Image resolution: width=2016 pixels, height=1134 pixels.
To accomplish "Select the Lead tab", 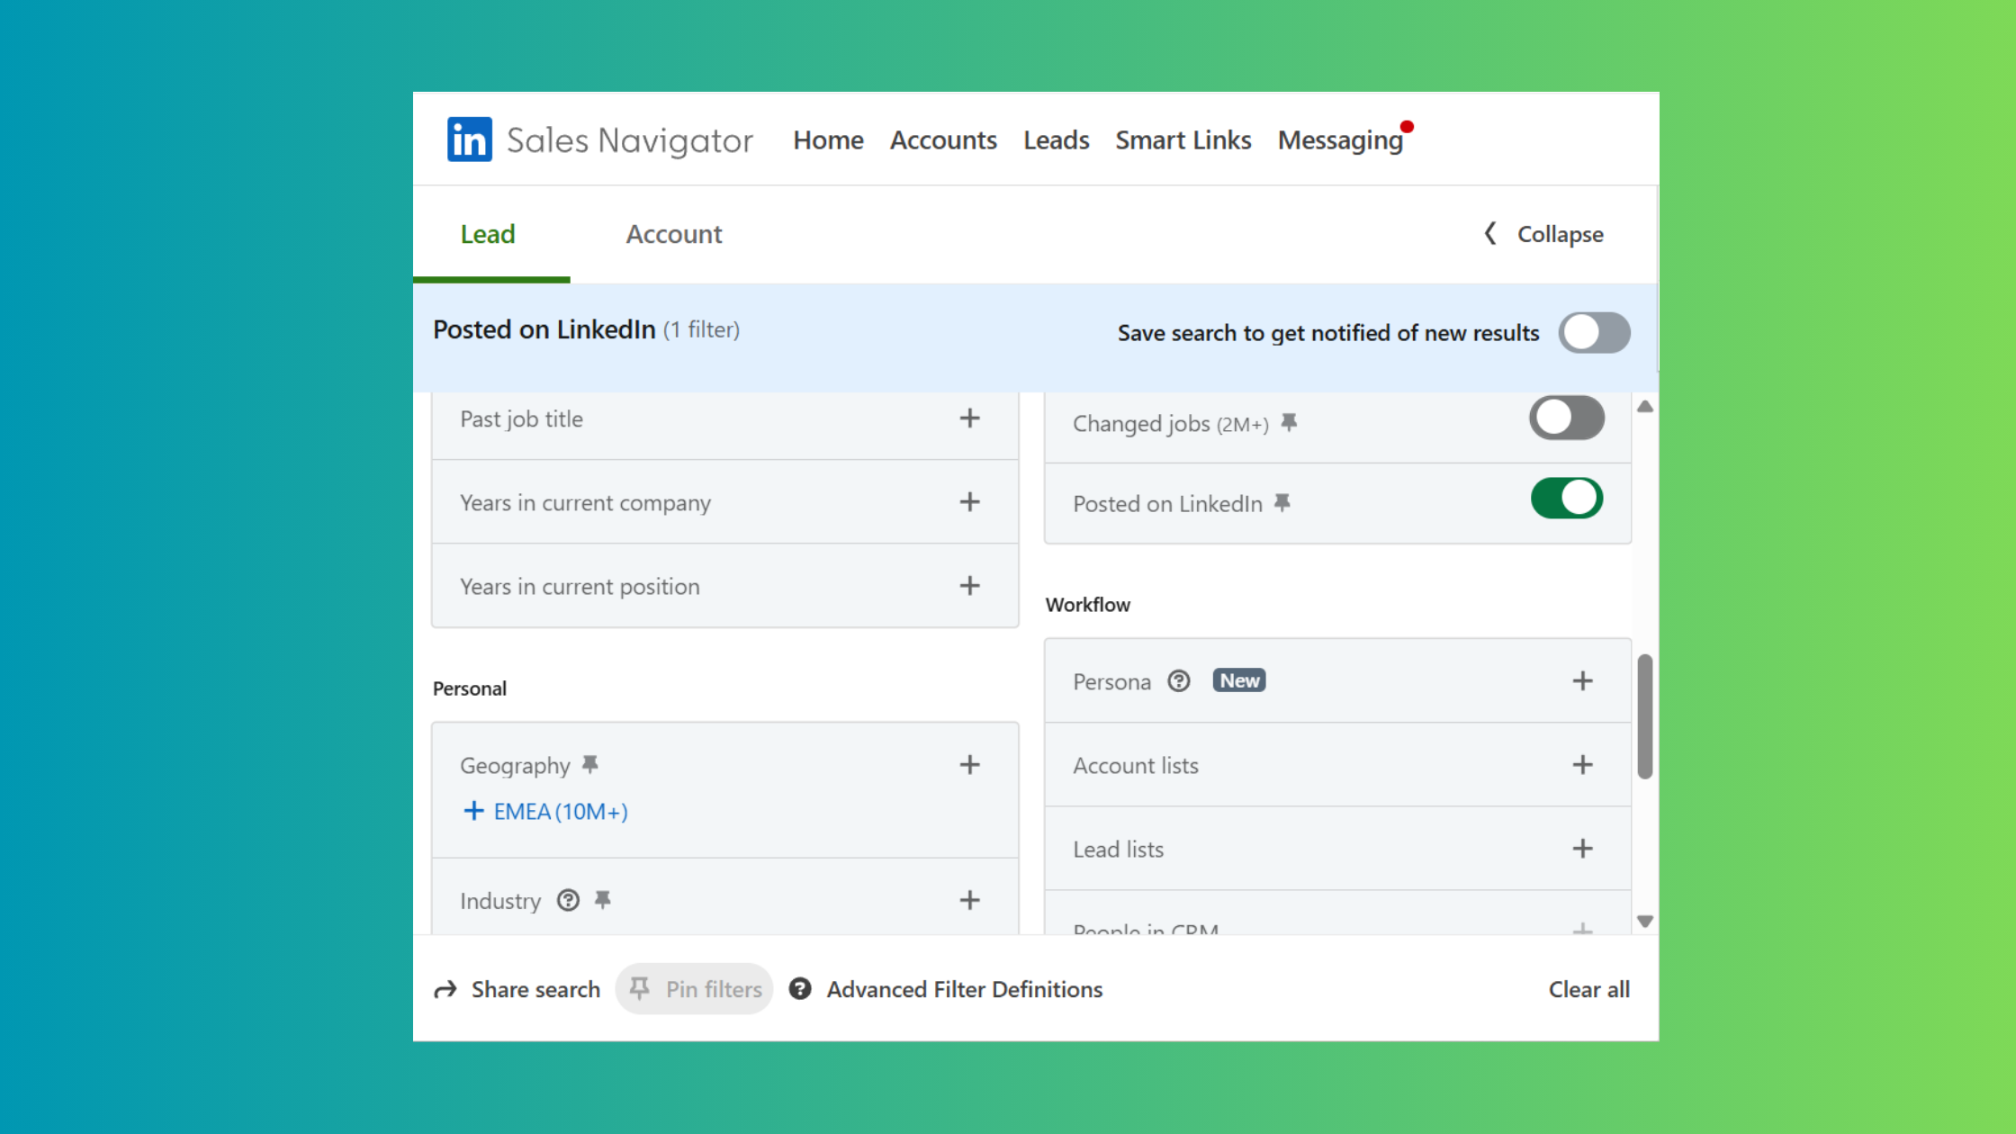I will 488,234.
